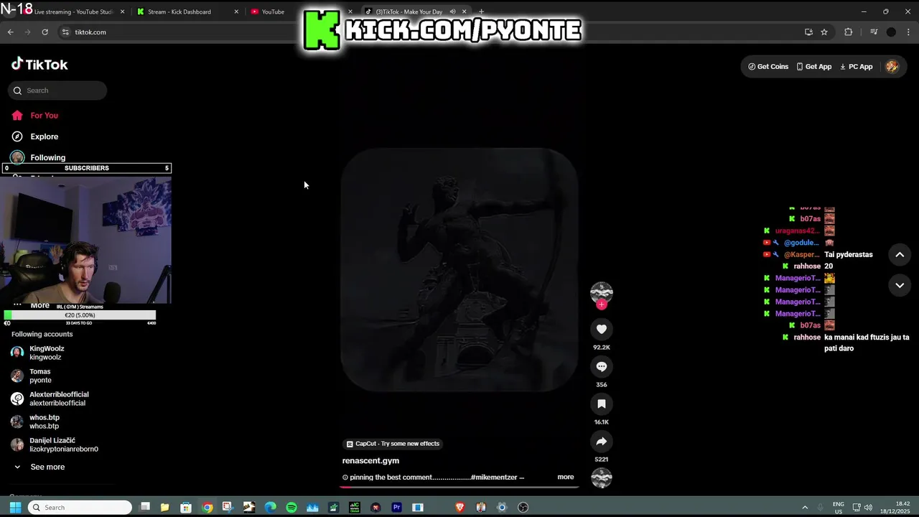This screenshot has height=517, width=919.
Task: Seek on the video progress bar
Action: [459, 487]
